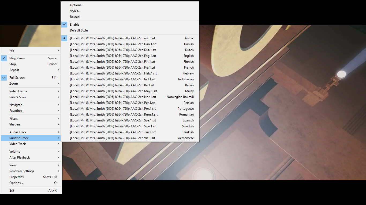Expand the Filters submenu
This screenshot has height=205, width=366.
[31, 119]
